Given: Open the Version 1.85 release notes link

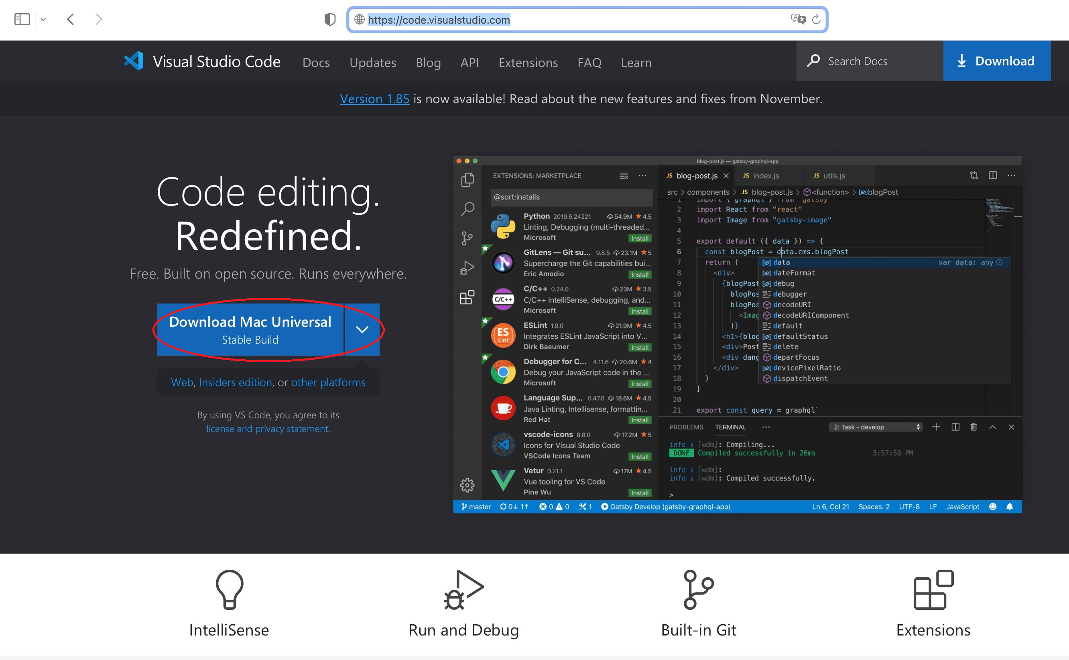Looking at the screenshot, I should pos(374,99).
